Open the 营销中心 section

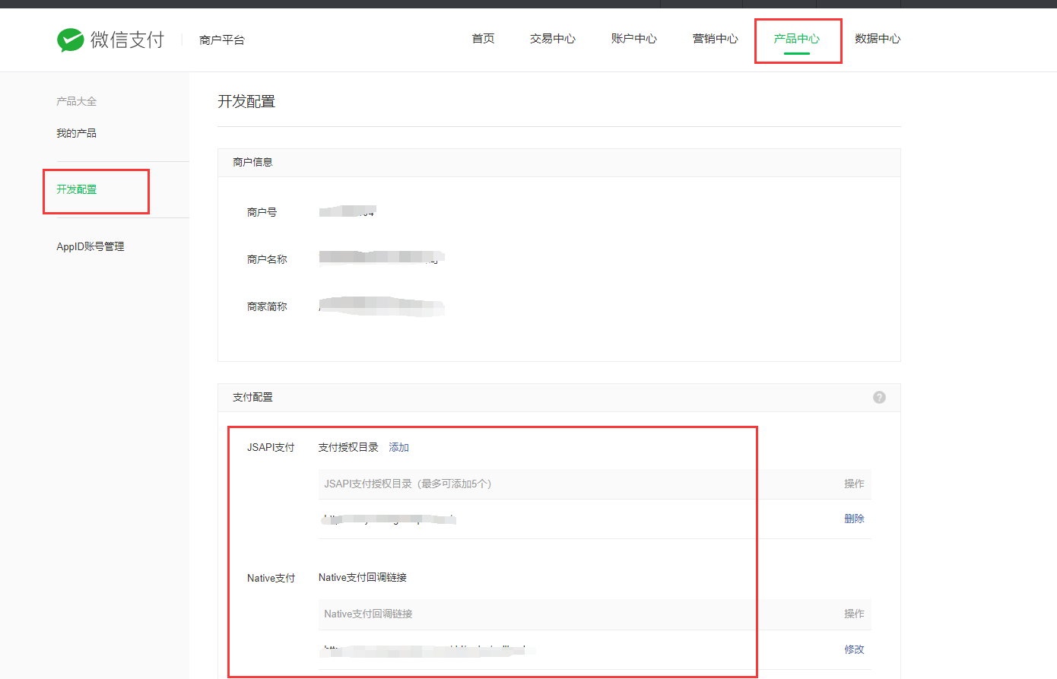715,38
